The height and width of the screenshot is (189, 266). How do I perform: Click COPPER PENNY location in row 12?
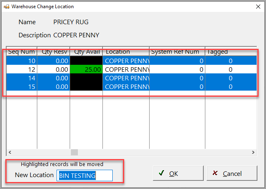pyautogui.click(x=126, y=69)
